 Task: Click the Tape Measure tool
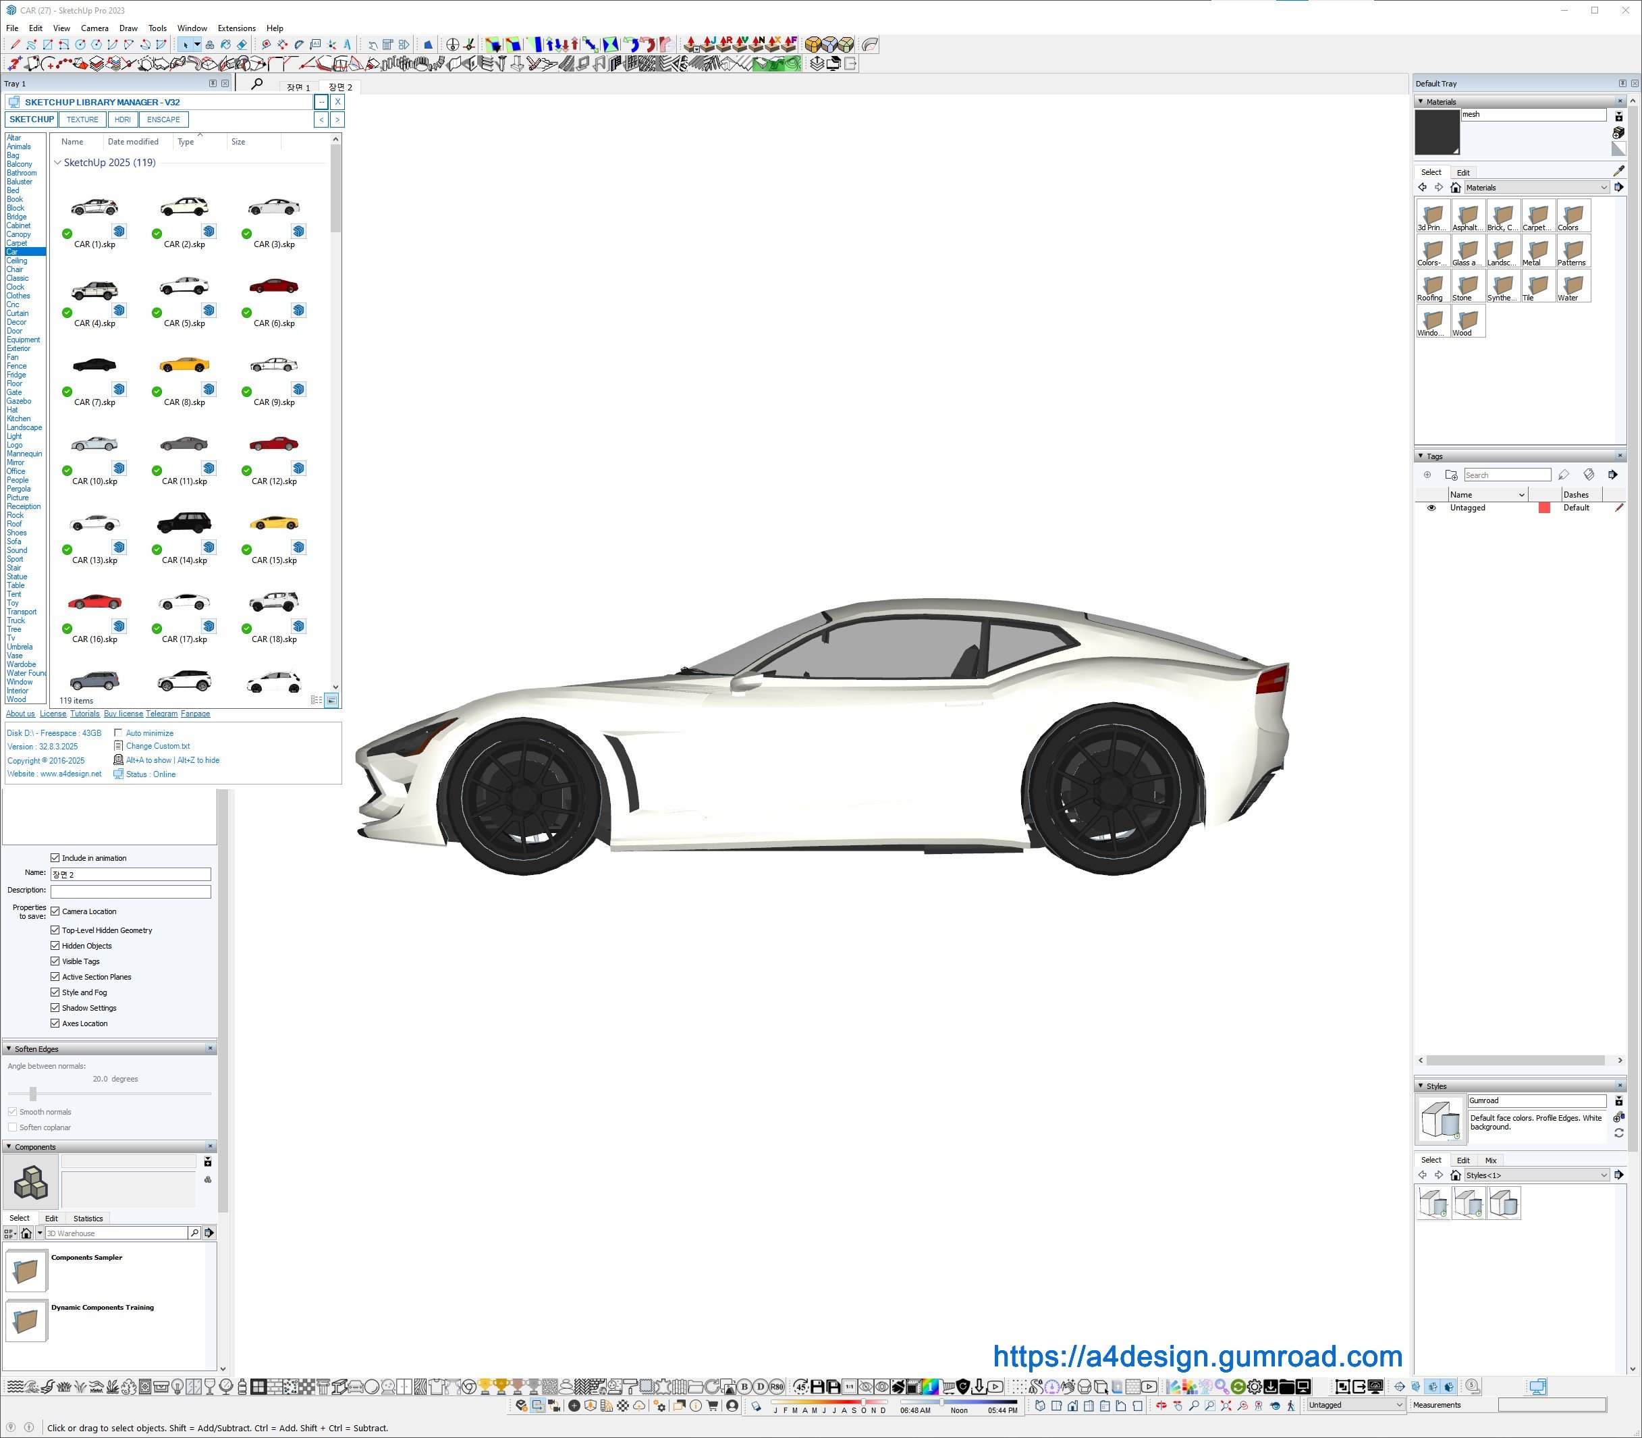tap(267, 45)
